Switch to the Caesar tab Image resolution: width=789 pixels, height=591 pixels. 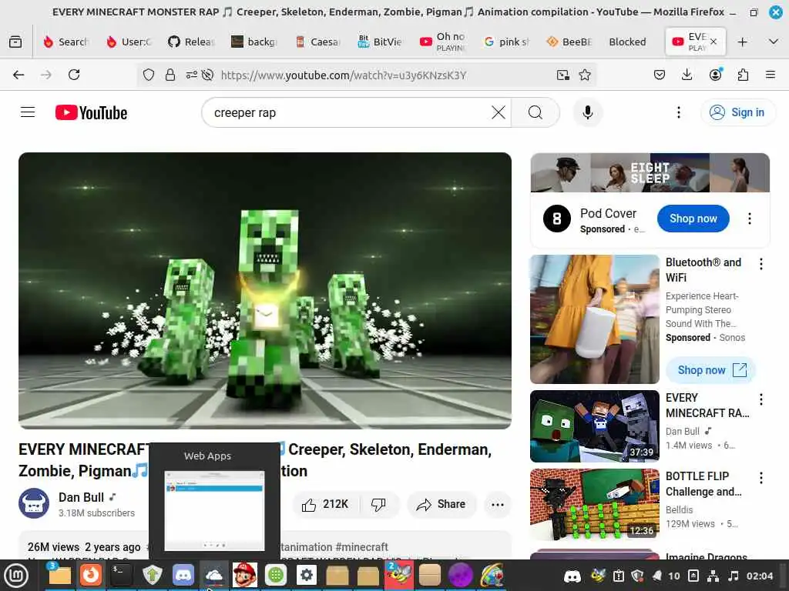[x=317, y=42]
